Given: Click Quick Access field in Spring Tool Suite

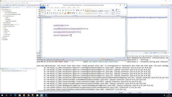Looking at the screenshot, I should coord(164,5).
